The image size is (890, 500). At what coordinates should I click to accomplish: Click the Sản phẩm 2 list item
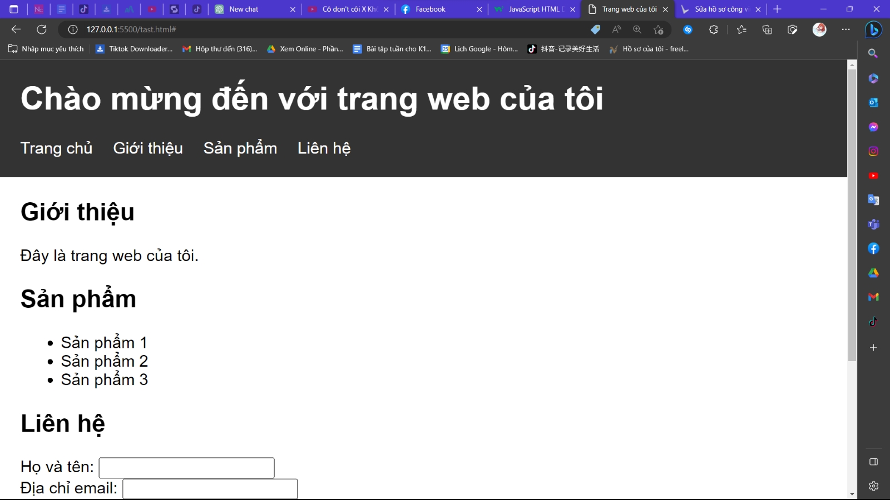point(105,361)
